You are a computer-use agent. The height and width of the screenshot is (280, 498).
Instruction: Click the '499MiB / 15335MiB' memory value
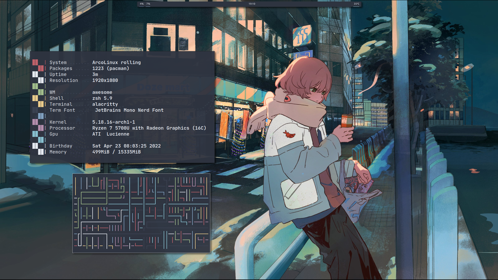[116, 152]
